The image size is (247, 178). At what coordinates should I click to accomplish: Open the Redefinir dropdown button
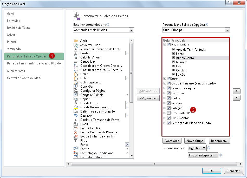(x=197, y=148)
